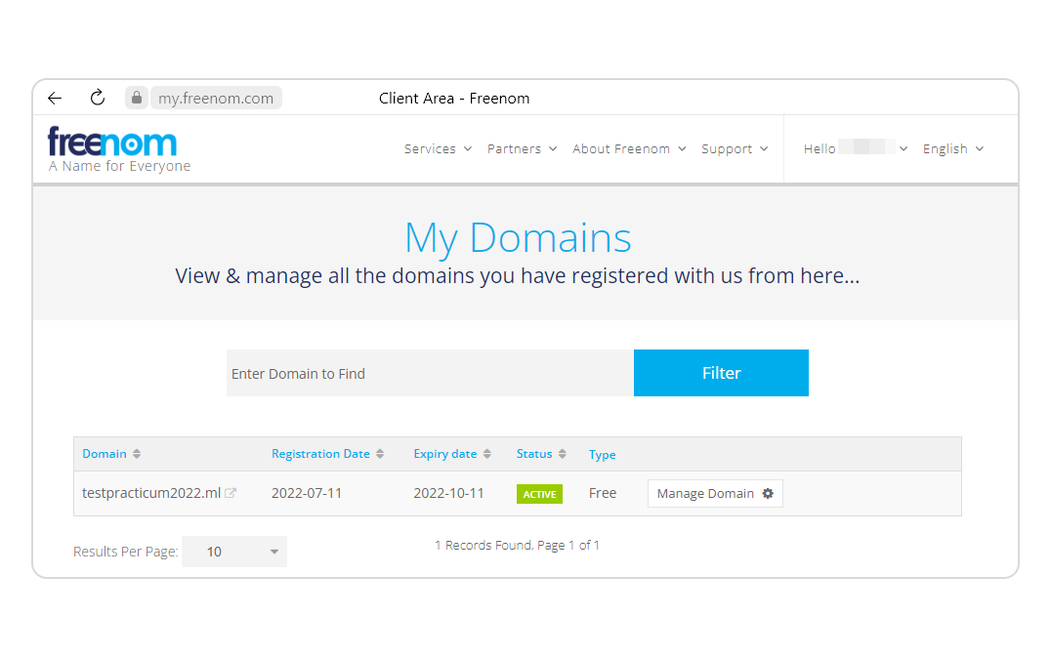The height and width of the screenshot is (657, 1051).
Task: Change language using the English dropdown
Action: click(953, 148)
